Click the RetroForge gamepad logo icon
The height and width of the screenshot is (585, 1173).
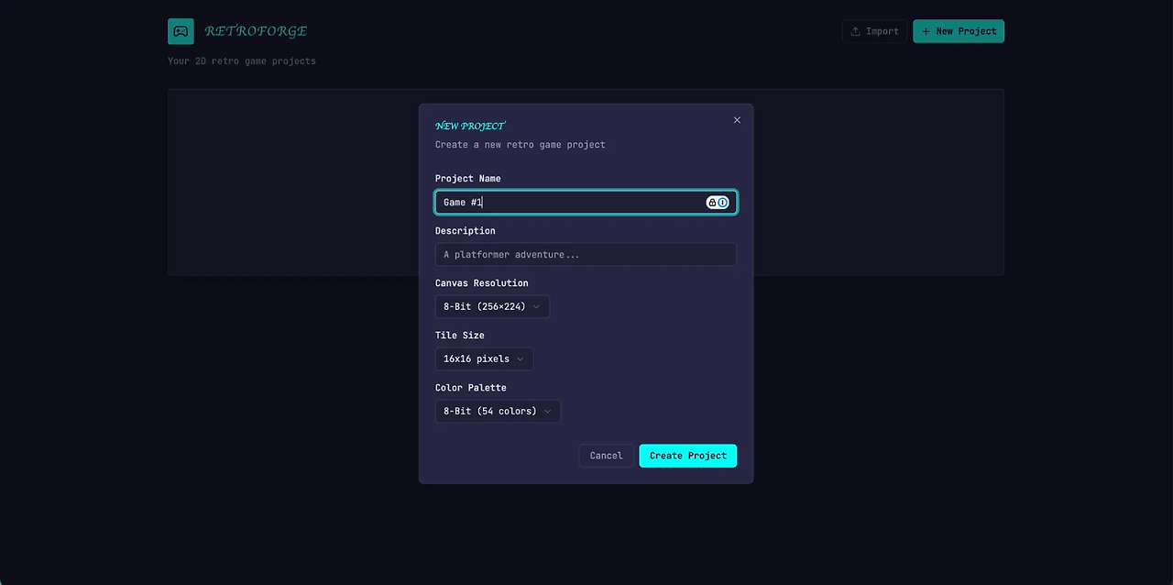181,31
